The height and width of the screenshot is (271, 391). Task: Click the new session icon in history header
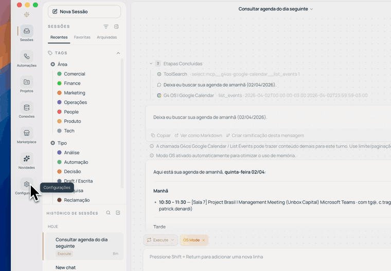coord(118,213)
